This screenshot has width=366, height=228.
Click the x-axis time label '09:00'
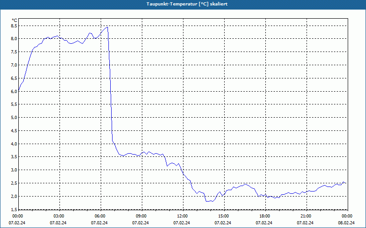pyautogui.click(x=141, y=216)
